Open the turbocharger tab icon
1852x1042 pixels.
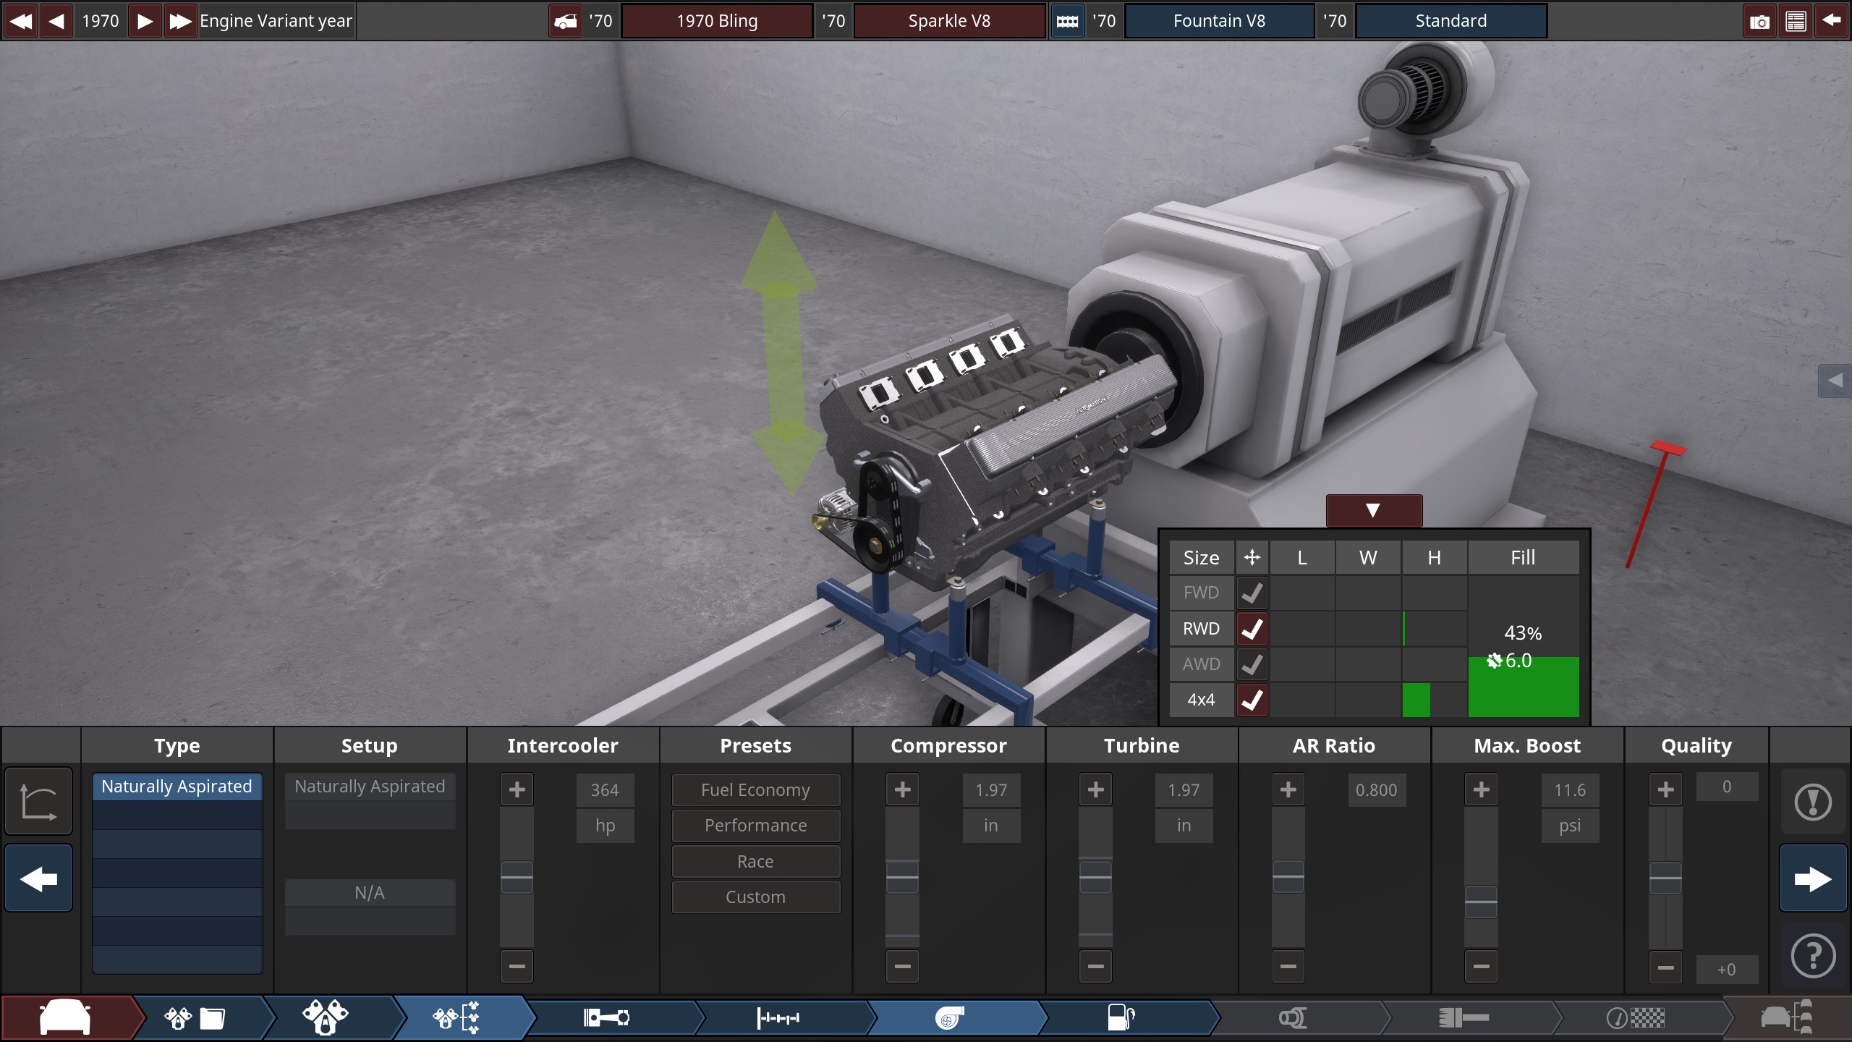(948, 1018)
